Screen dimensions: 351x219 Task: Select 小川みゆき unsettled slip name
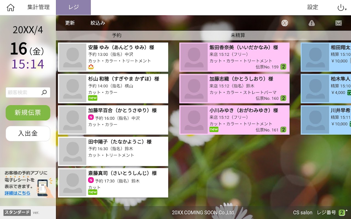(244, 110)
